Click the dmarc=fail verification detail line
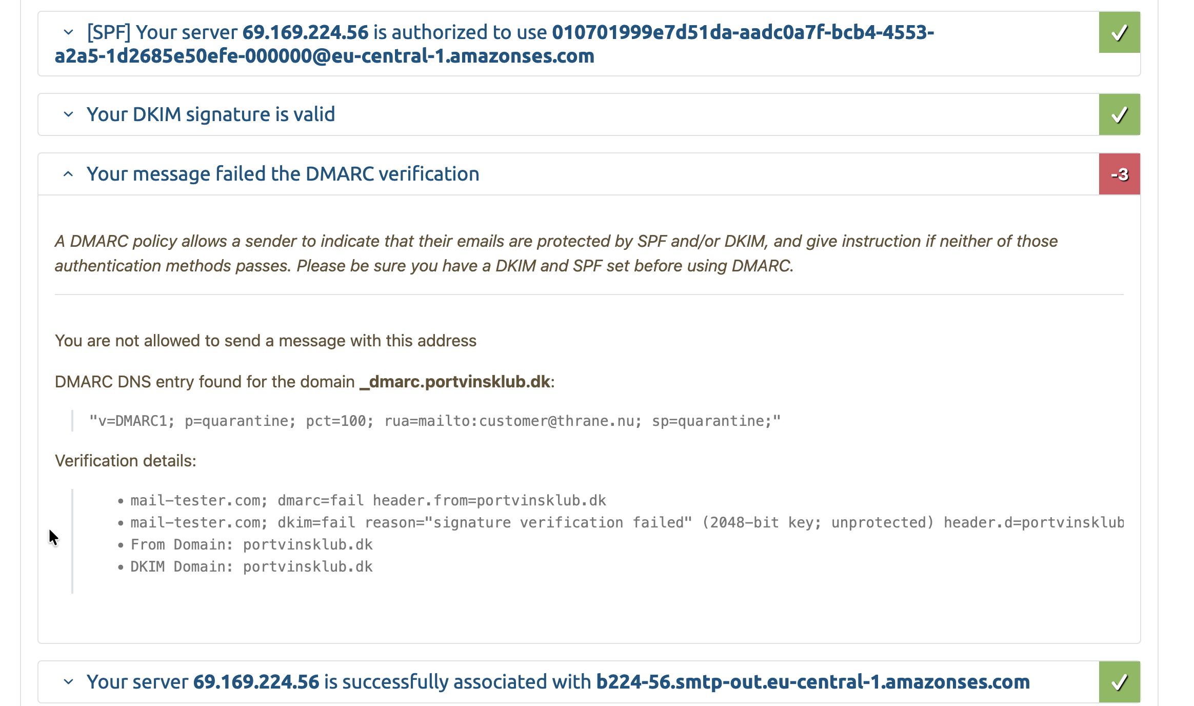 368,500
